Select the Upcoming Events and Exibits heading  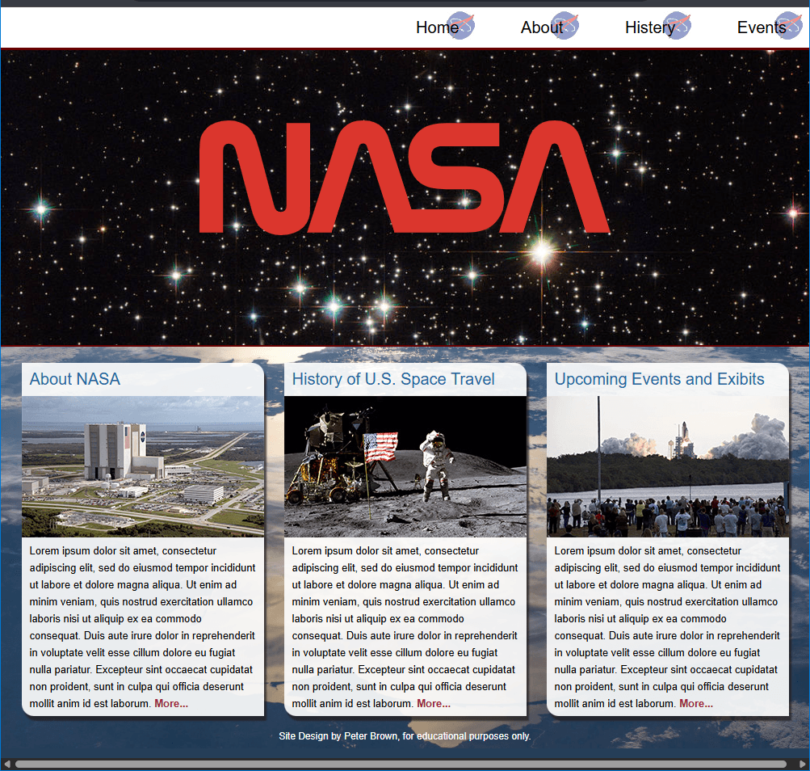(662, 378)
